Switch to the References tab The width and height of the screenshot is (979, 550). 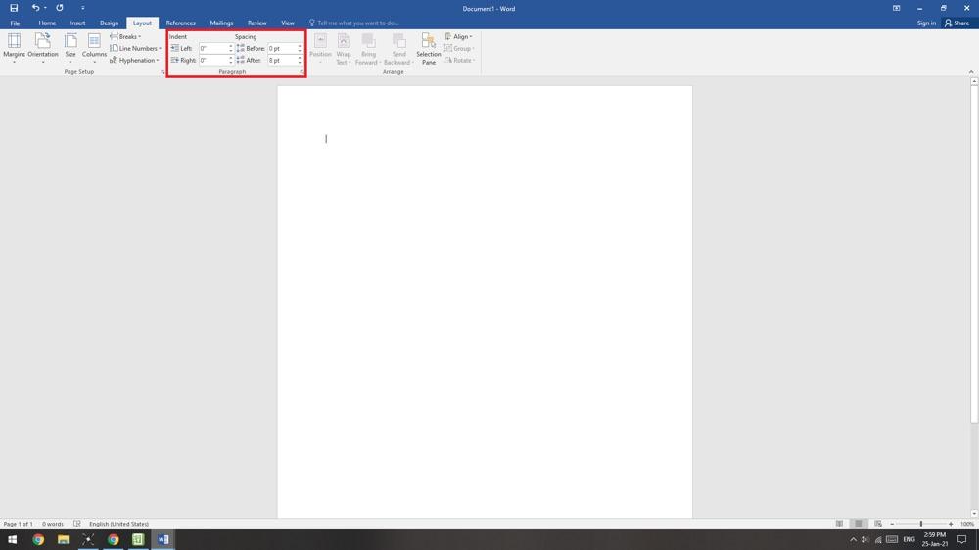[180, 23]
